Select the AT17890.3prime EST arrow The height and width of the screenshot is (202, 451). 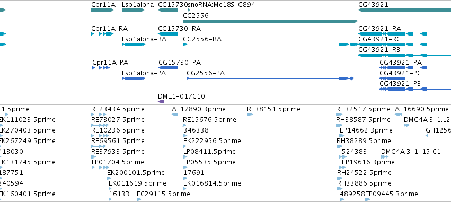tap(175, 115)
